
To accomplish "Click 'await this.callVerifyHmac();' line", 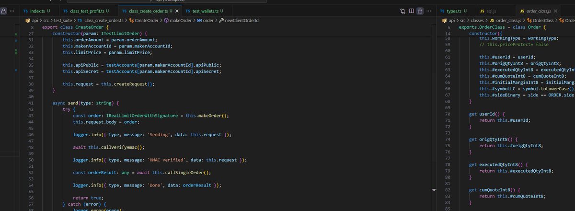I will click(109, 147).
